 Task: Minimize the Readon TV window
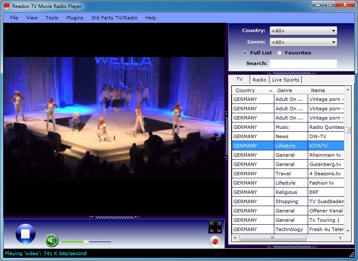pos(318,4)
